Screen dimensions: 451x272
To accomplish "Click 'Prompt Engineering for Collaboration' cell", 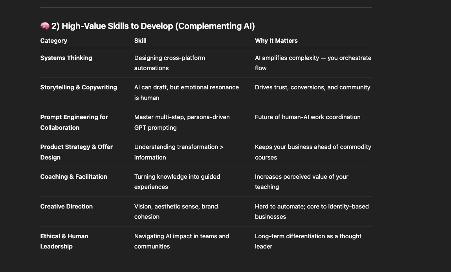I will (74, 122).
